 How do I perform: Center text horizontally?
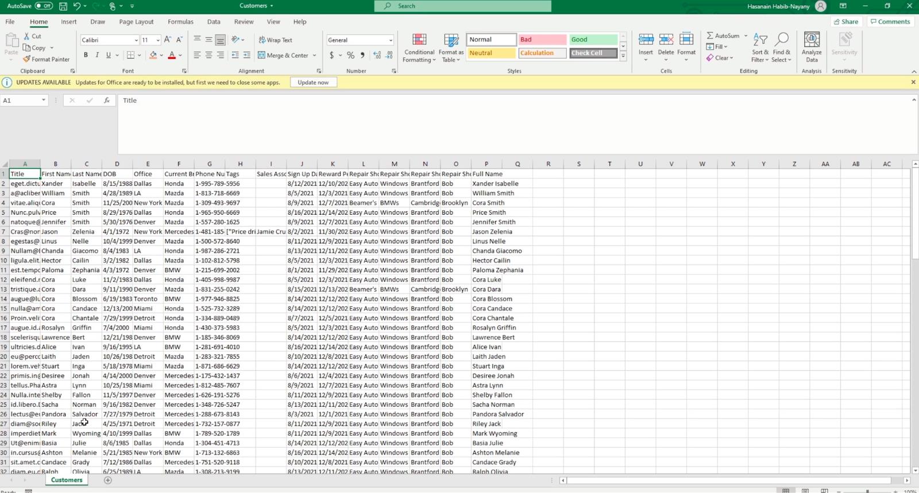coord(208,55)
